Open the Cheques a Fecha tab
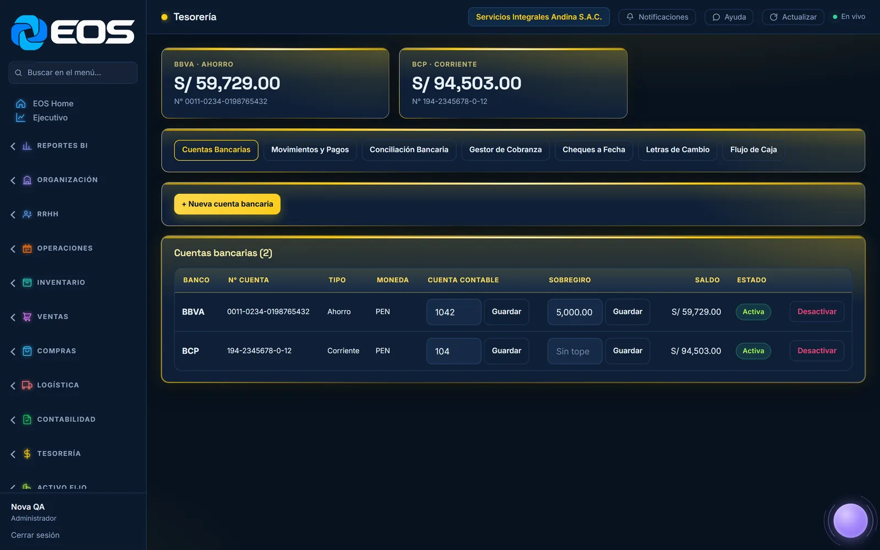This screenshot has height=550, width=880. point(594,150)
